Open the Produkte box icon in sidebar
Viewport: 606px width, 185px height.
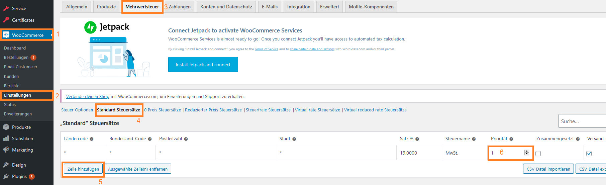coord(6,127)
